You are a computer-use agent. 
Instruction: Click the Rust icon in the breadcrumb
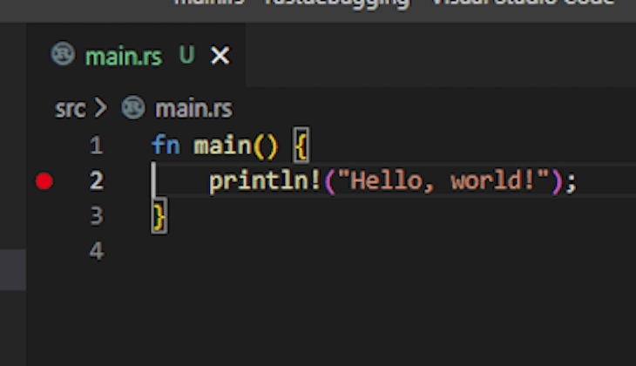coord(132,109)
